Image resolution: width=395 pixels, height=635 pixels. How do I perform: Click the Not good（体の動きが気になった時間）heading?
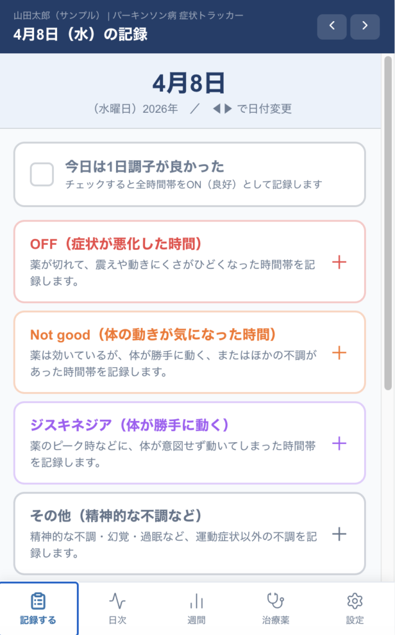pyautogui.click(x=153, y=335)
